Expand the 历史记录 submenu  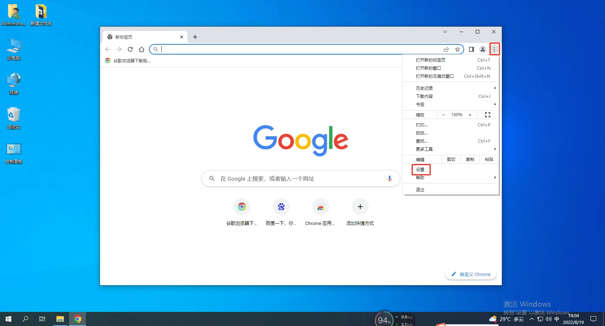[451, 88]
